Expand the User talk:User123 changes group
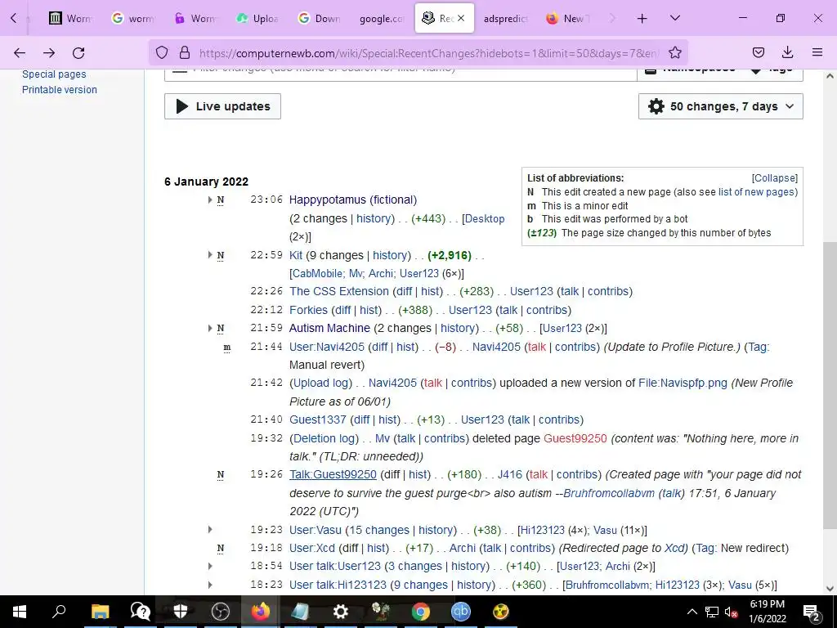The image size is (837, 628). point(210,566)
